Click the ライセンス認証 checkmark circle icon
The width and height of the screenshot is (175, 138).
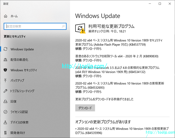point(5,112)
